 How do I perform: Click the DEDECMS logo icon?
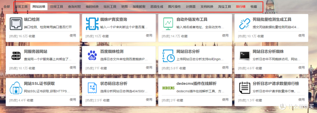click(168, 88)
